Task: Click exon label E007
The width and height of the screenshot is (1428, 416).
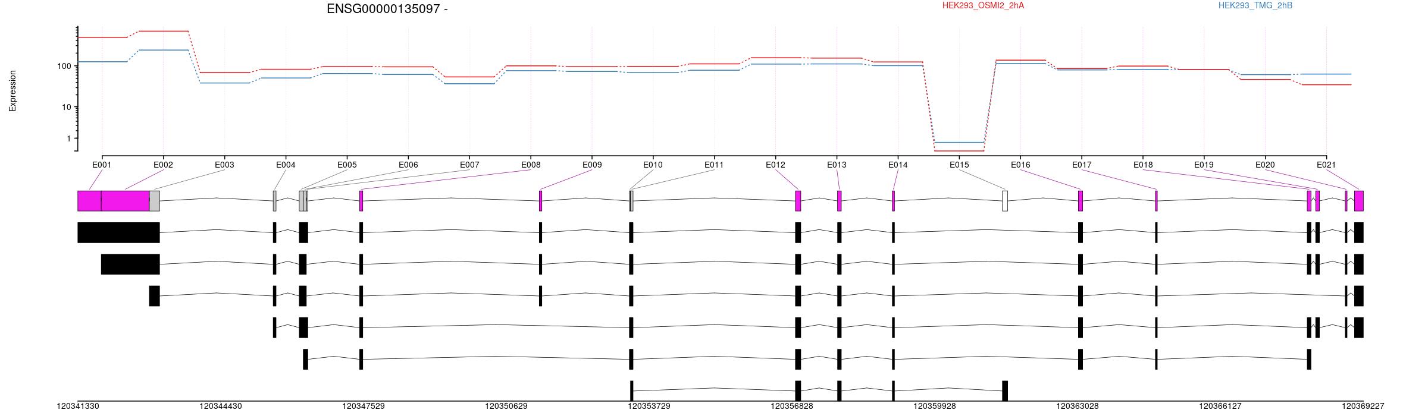Action: click(x=469, y=165)
